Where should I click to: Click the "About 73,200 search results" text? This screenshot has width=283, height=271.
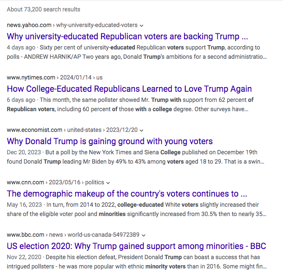pyautogui.click(x=44, y=9)
